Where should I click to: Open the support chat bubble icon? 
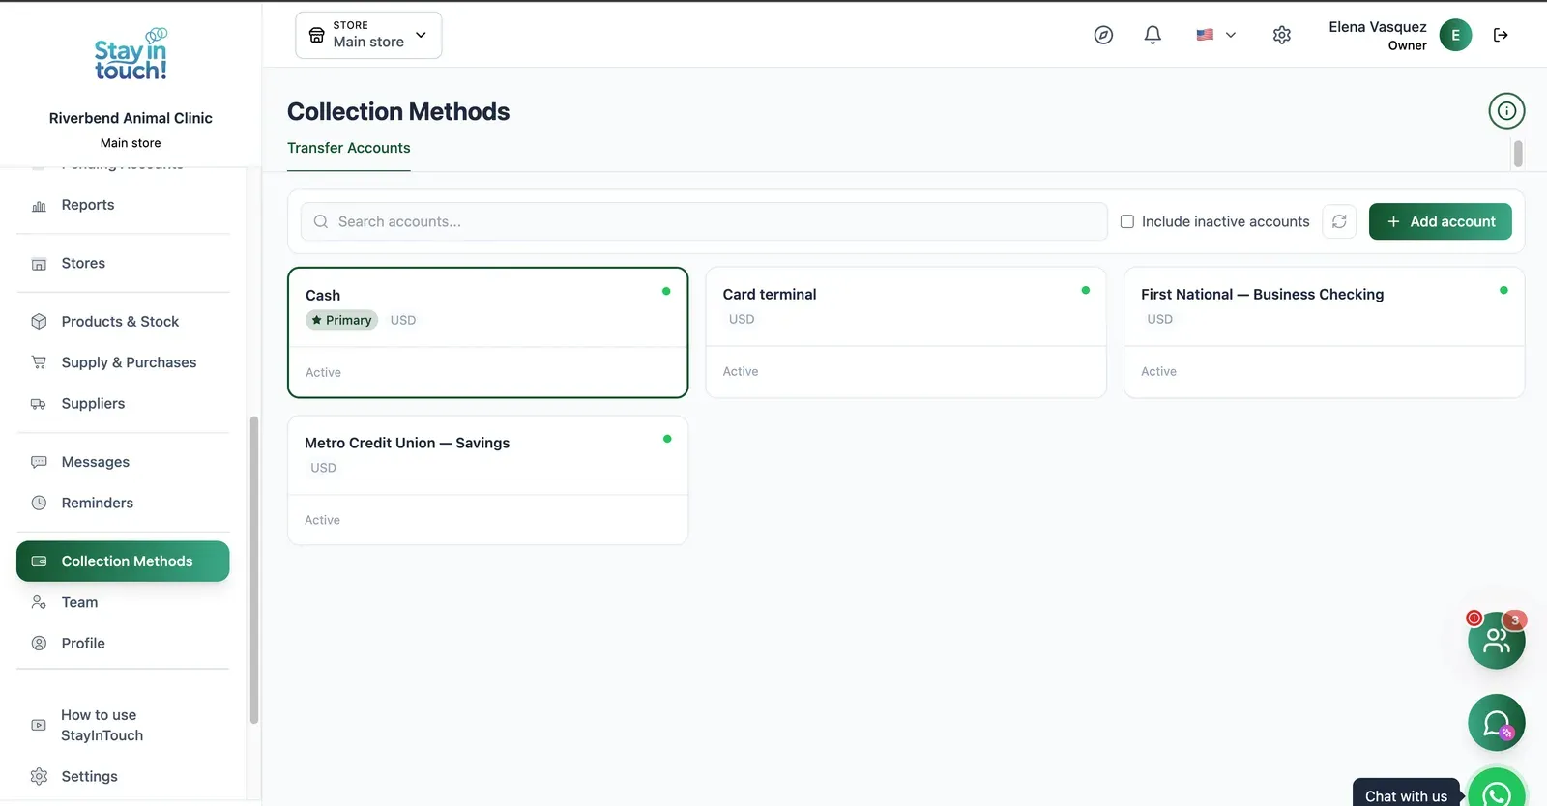click(1497, 723)
